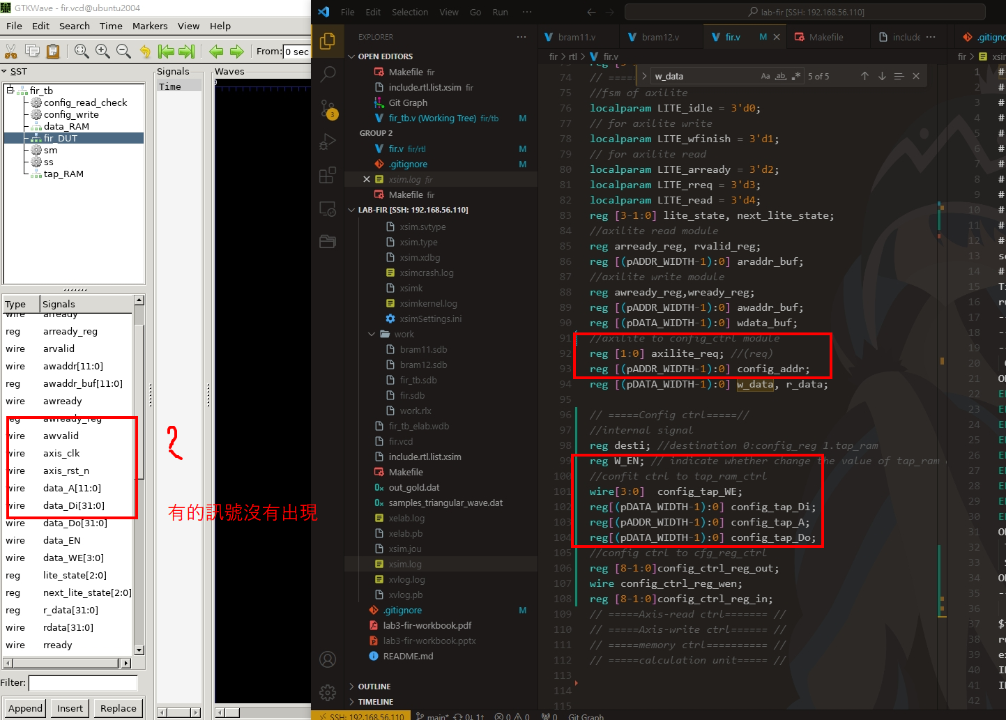
Task: Open Remote Explorer view in activity bar
Action: tap(328, 208)
